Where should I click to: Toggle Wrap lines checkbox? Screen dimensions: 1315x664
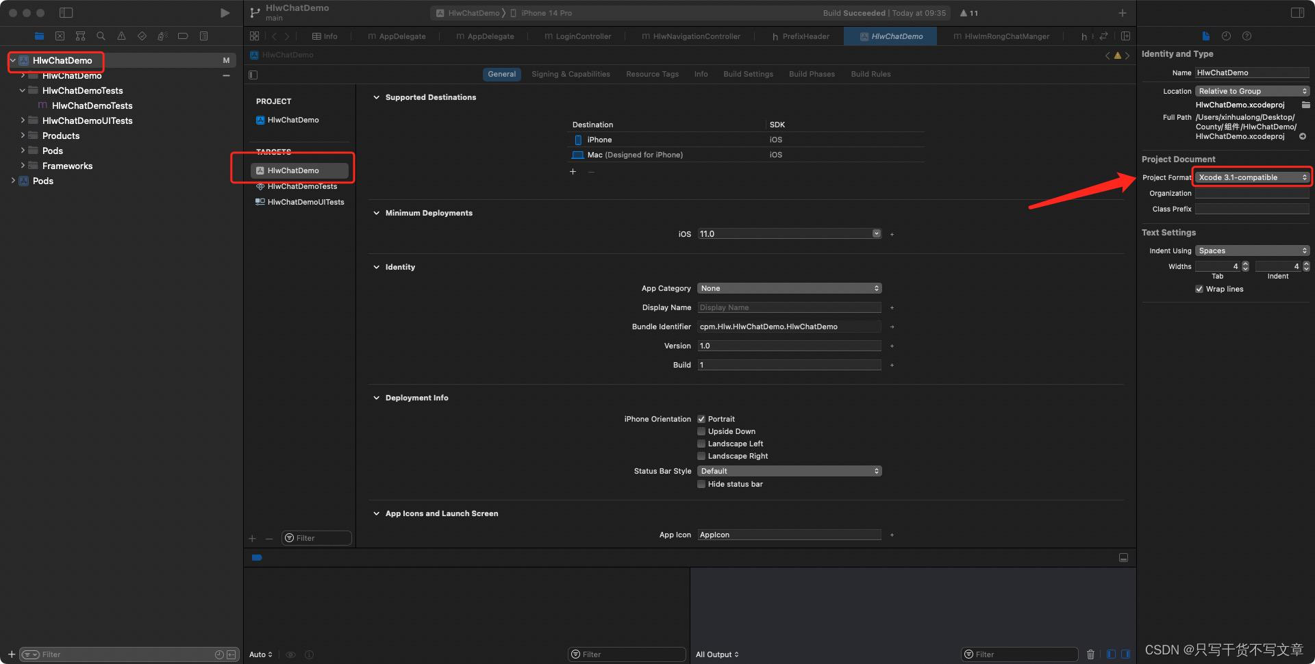(x=1199, y=289)
